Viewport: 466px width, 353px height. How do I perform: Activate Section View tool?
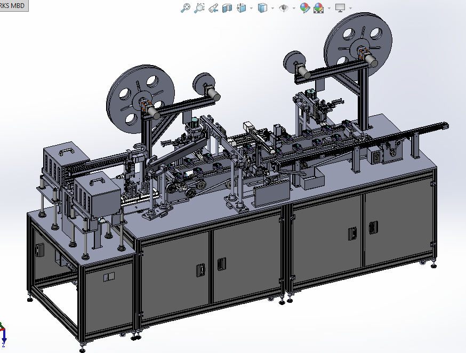tap(227, 8)
